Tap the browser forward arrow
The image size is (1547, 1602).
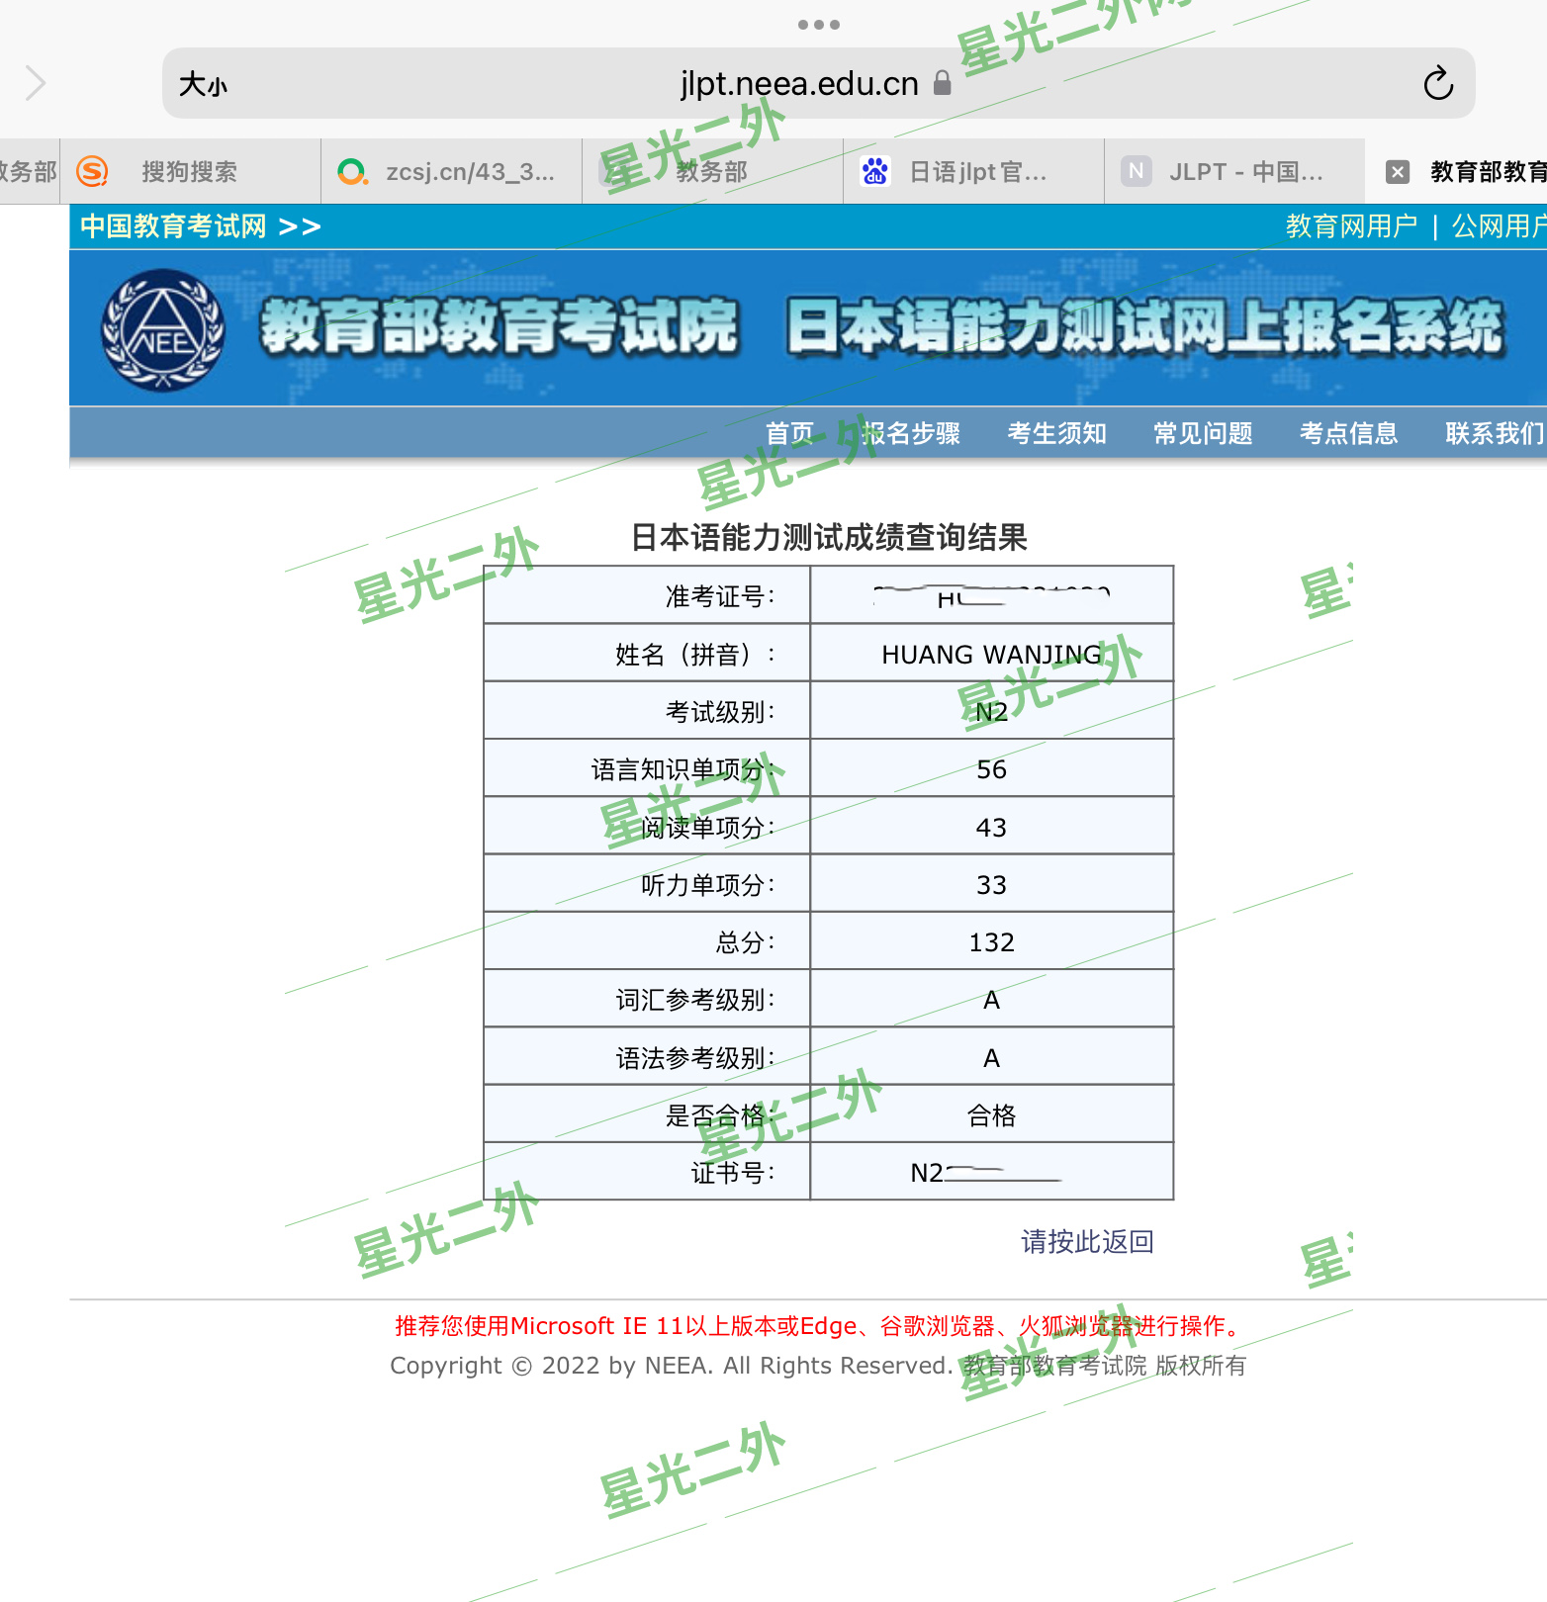(x=36, y=83)
